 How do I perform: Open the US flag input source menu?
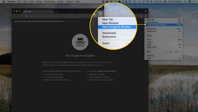(166, 2)
